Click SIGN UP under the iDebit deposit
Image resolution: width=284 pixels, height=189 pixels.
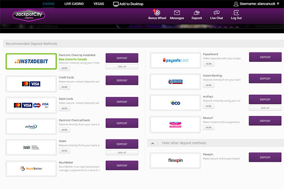(122, 153)
